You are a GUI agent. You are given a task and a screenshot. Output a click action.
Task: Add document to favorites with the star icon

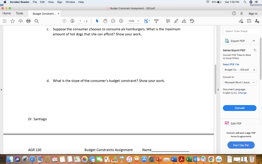click(x=13, y=21)
